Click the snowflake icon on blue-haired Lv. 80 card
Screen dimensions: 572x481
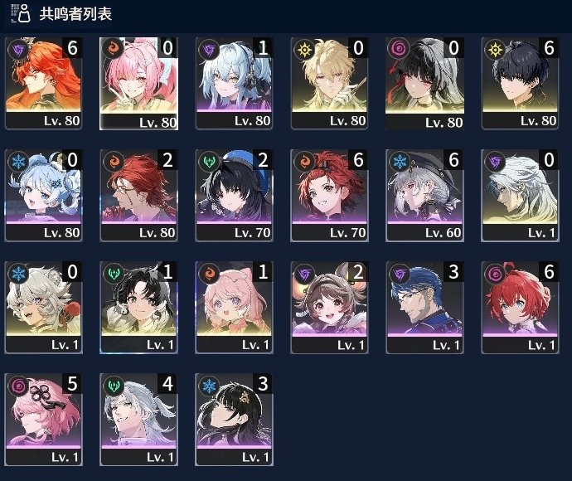pos(18,161)
